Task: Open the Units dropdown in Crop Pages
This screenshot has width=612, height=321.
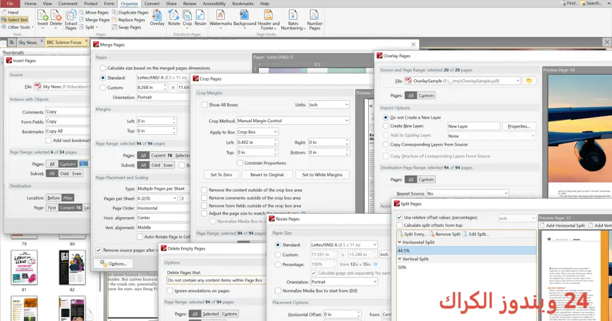Action: (329, 105)
